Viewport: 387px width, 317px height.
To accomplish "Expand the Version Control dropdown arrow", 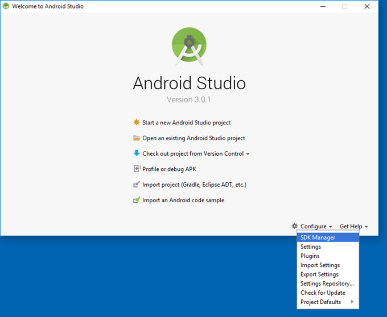I will [248, 154].
